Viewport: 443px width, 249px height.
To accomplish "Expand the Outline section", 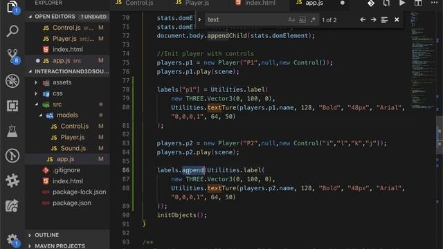I will pos(30,235).
